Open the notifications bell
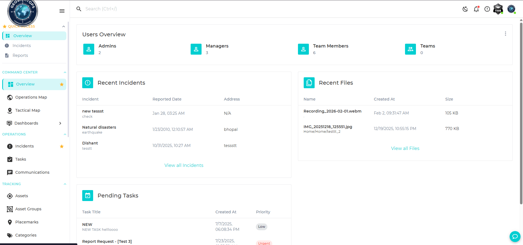This screenshot has height=245, width=523. point(476,9)
